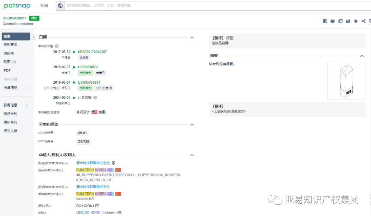
Task: Click the patsnap logo
Action: tap(17, 6)
